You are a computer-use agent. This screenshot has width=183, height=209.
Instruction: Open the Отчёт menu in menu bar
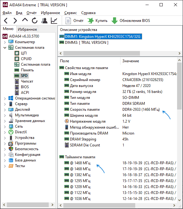(32, 13)
